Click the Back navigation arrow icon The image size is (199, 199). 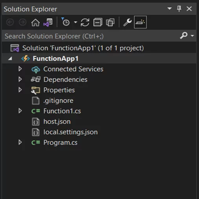[10, 22]
